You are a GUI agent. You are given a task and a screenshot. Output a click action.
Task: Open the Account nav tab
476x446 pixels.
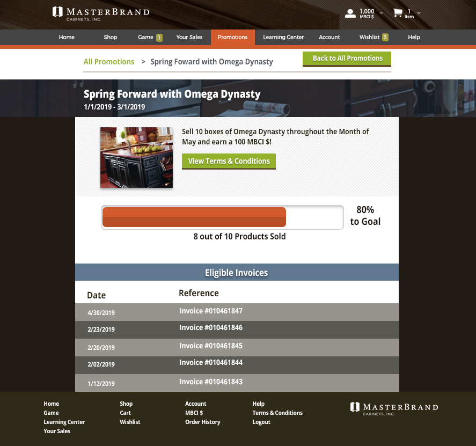coord(329,37)
